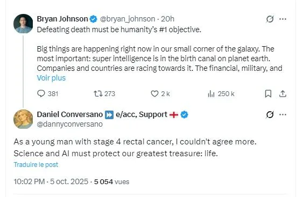Open more options on Daniel Conversano's reply

(x=283, y=115)
